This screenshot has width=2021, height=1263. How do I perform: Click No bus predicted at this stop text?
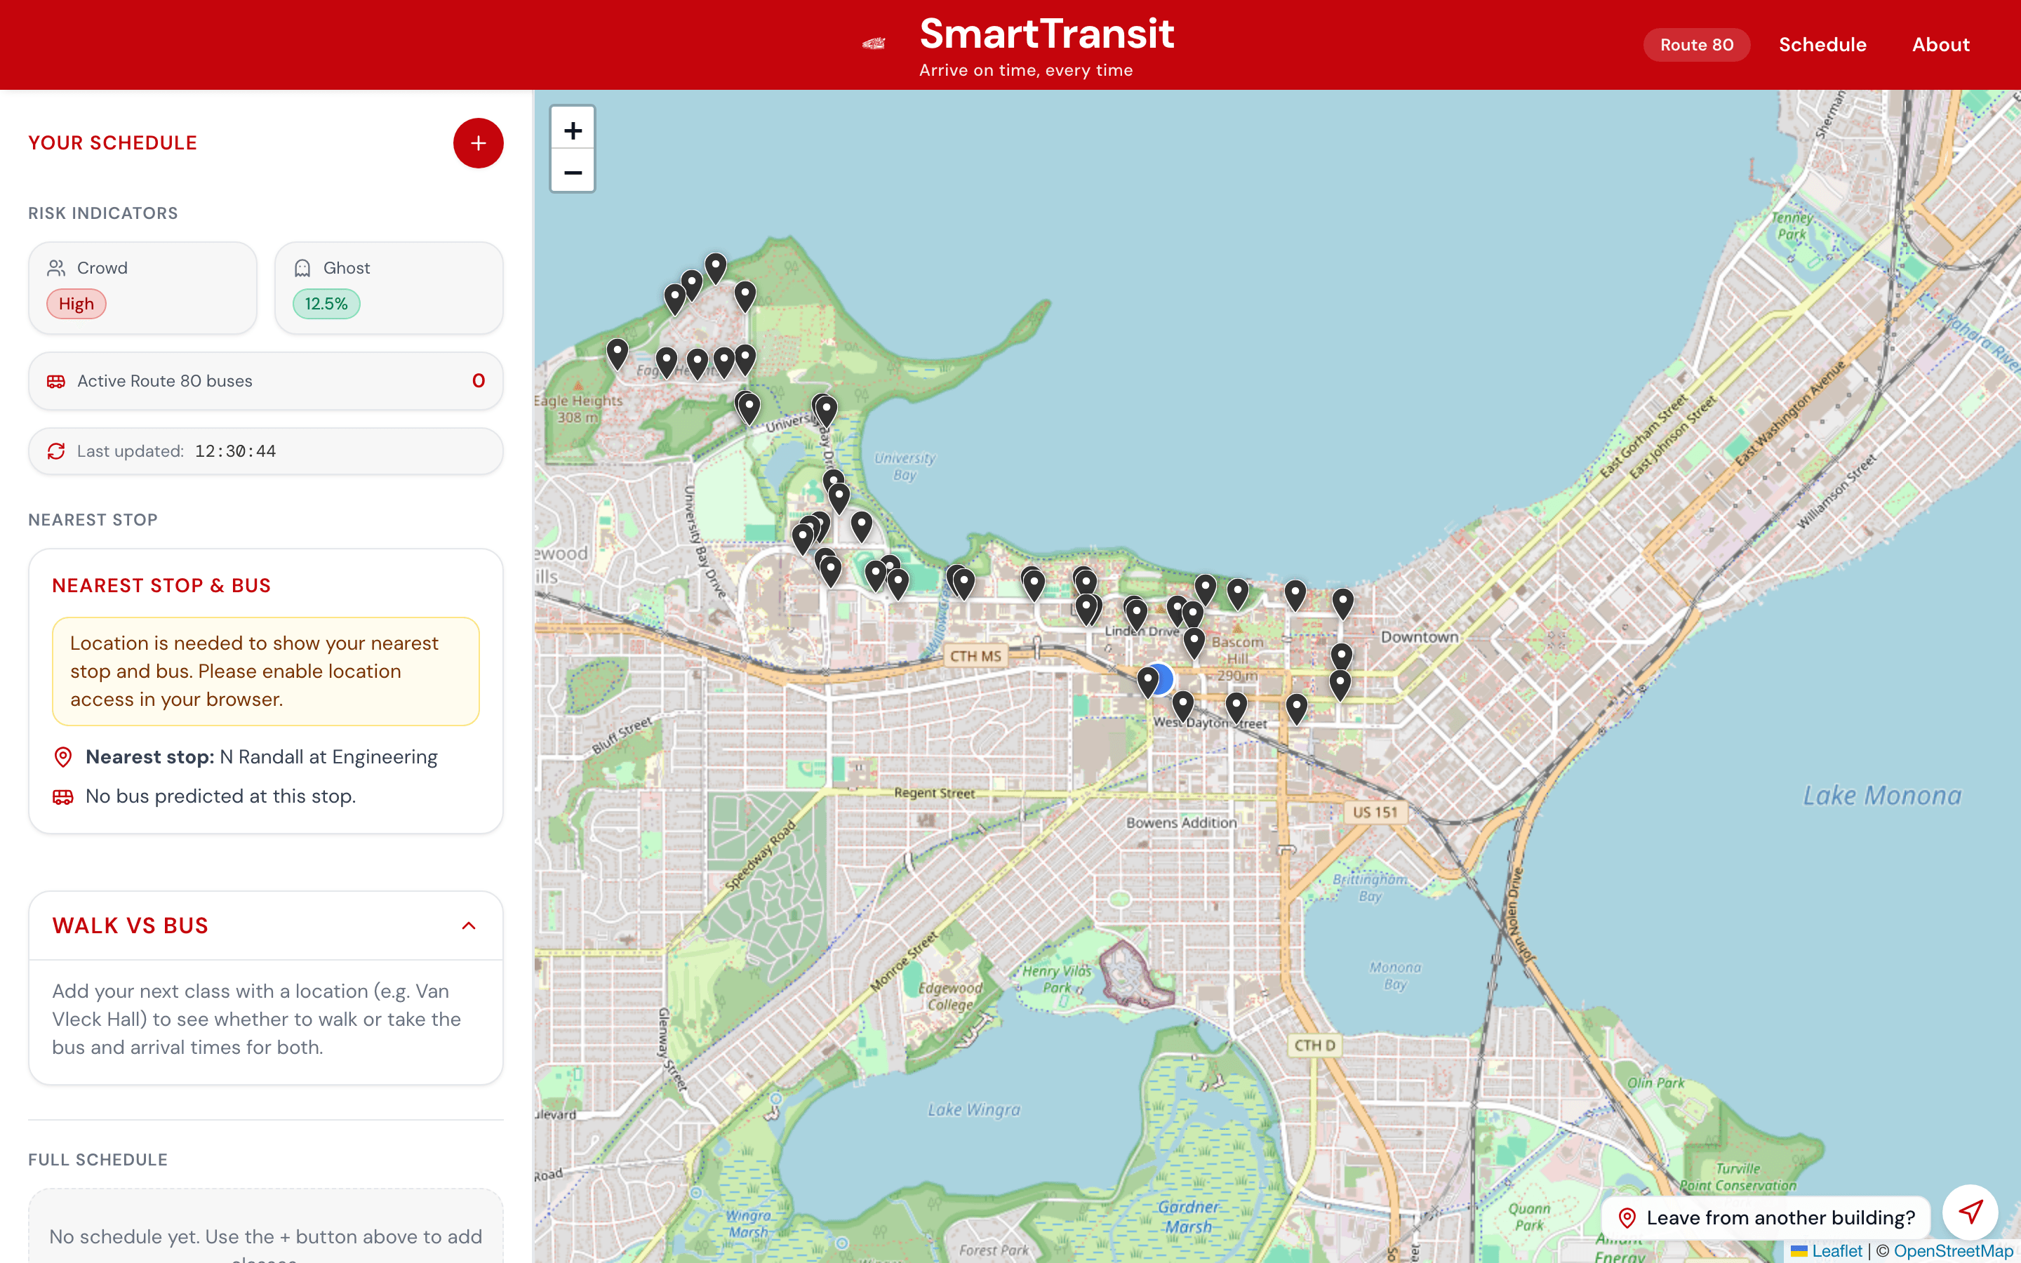(220, 797)
